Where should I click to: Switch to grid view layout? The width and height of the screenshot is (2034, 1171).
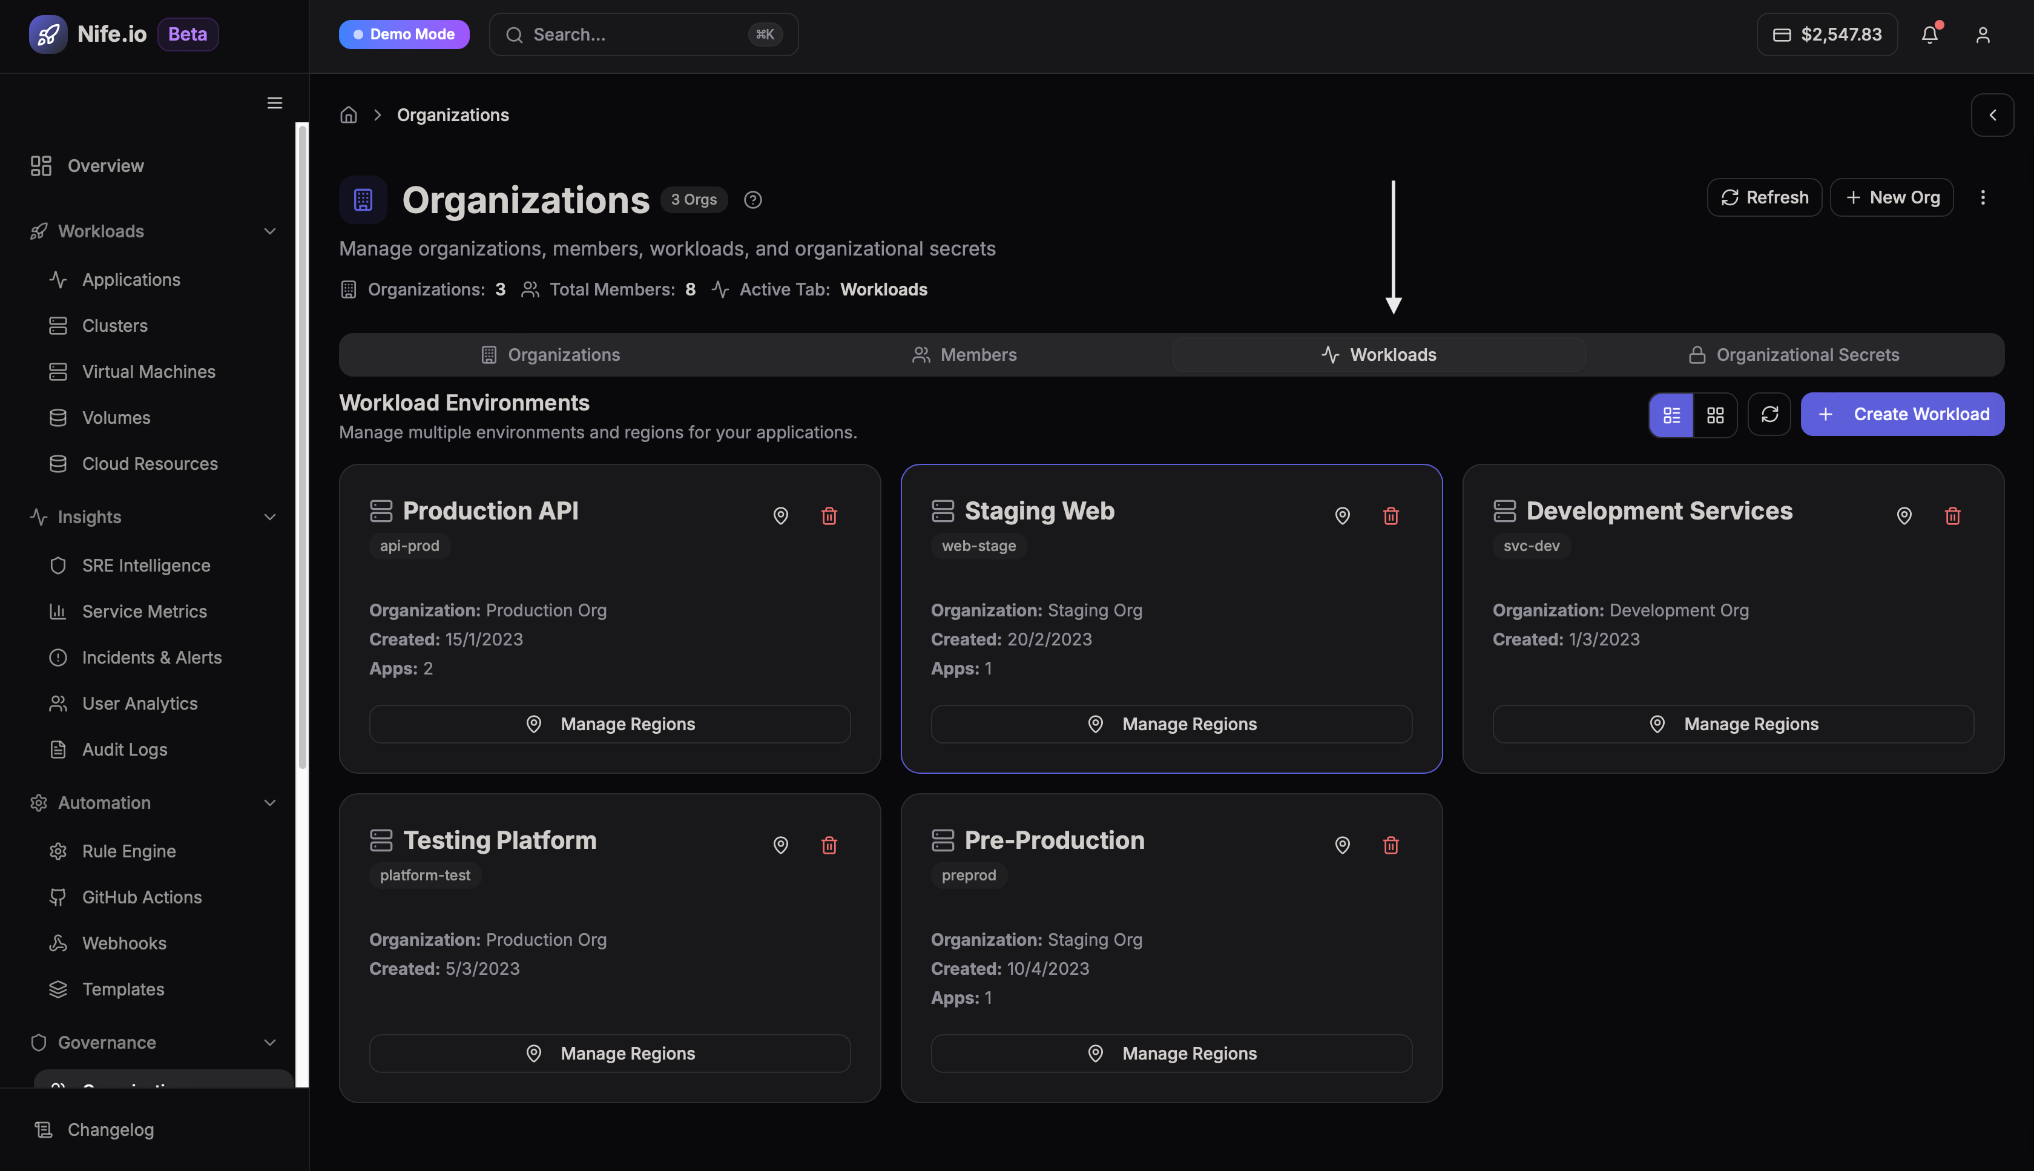pos(1716,414)
